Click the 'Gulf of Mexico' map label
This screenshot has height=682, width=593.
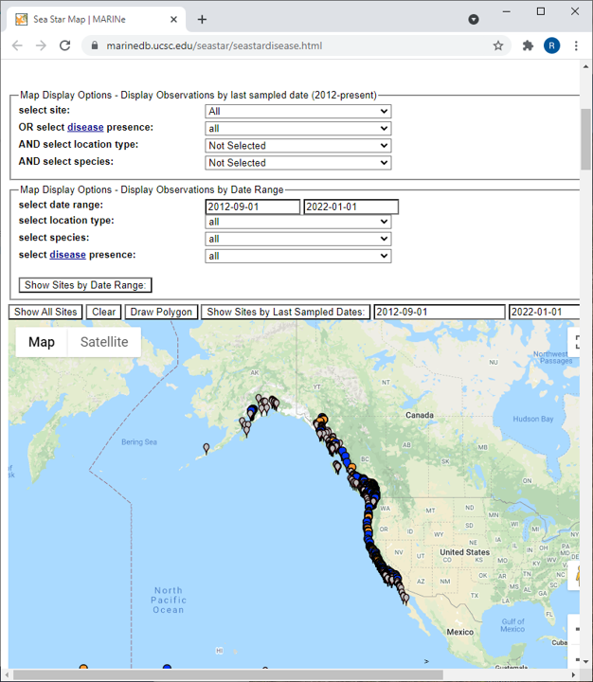click(512, 625)
